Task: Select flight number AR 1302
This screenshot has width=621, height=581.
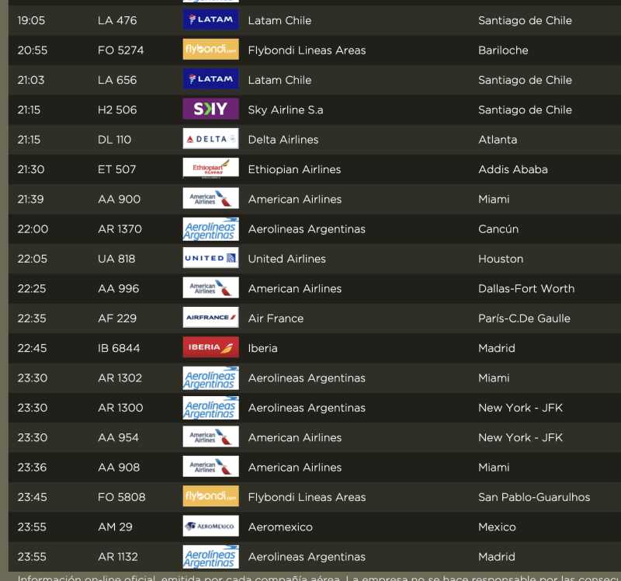Action: [x=120, y=377]
